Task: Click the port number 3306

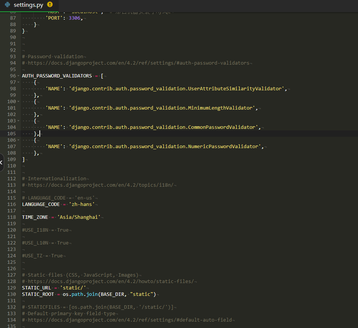Action: 74,18
